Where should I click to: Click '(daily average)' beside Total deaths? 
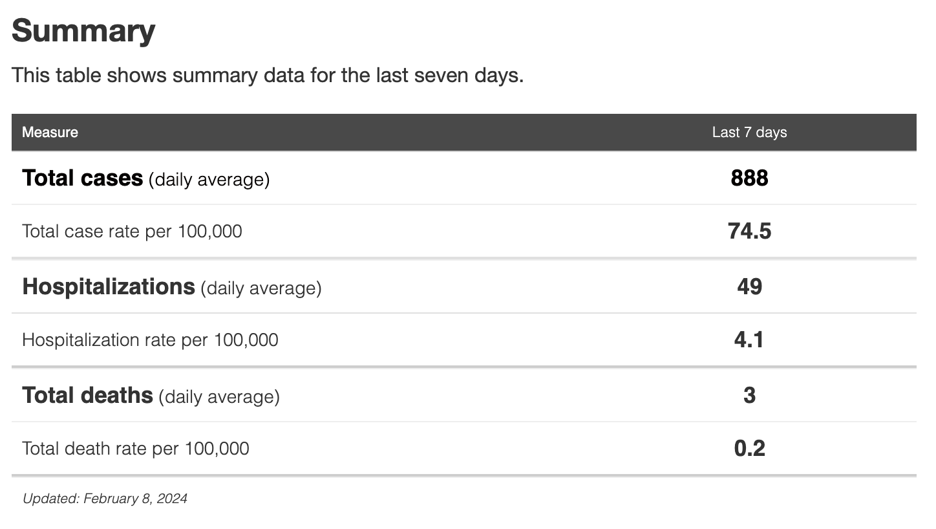pos(219,396)
